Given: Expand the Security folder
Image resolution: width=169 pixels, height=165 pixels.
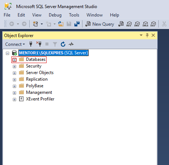Looking at the screenshot, I should (14, 66).
